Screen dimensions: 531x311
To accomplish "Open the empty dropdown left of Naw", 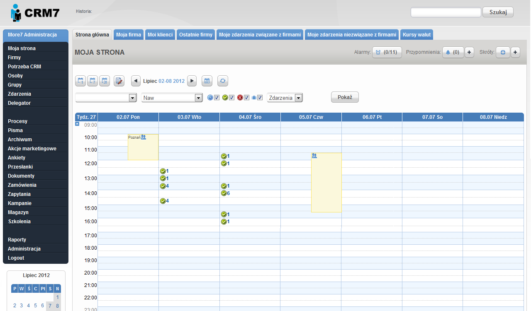I will (x=106, y=98).
